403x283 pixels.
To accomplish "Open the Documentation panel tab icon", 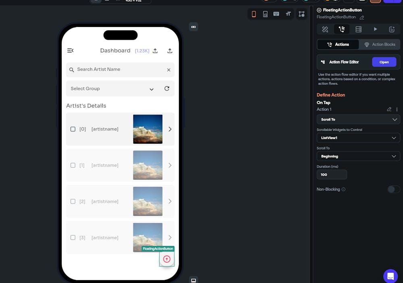I will pyautogui.click(x=392, y=29).
